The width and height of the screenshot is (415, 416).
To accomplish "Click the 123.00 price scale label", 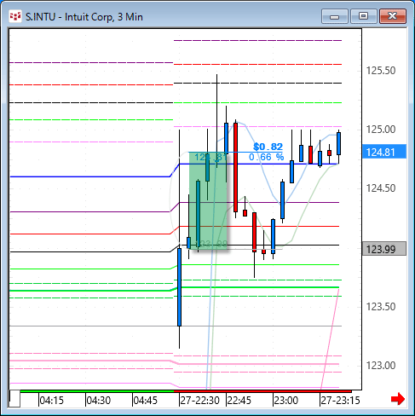I will (x=381, y=365).
